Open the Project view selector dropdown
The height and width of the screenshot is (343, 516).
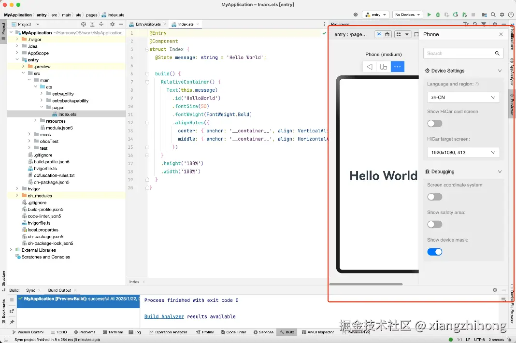pos(25,24)
